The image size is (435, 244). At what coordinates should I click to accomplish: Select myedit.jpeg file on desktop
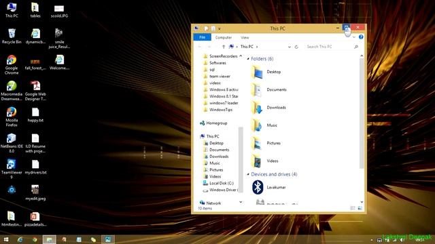[35, 192]
